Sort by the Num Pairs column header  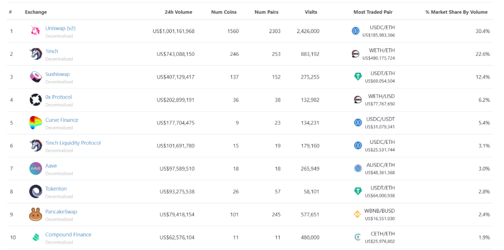pos(266,12)
